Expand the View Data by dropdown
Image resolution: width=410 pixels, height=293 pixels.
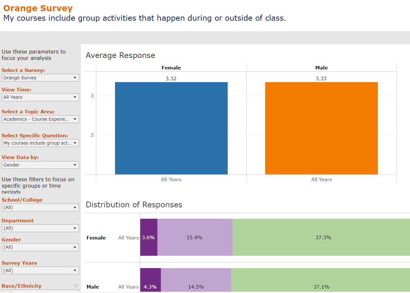[x=40, y=165]
